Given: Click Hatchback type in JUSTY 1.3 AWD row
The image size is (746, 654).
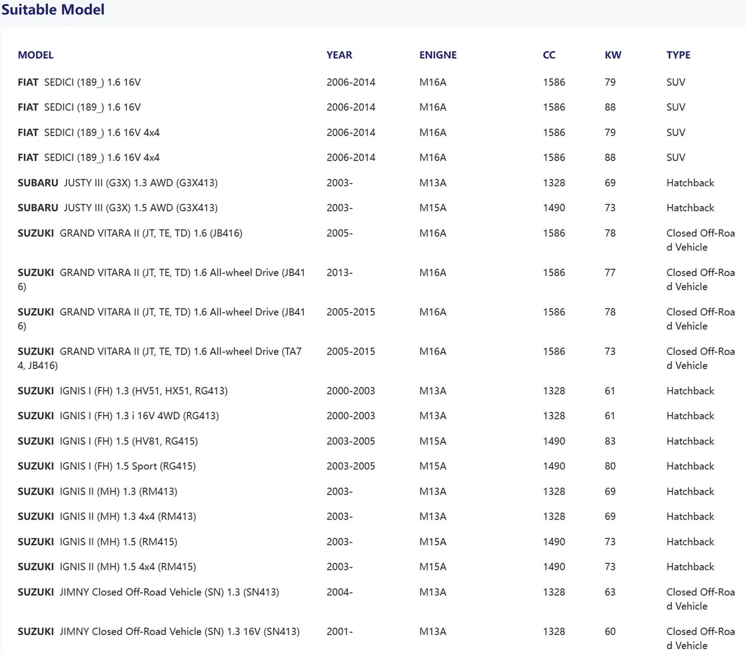Looking at the screenshot, I should [x=690, y=183].
